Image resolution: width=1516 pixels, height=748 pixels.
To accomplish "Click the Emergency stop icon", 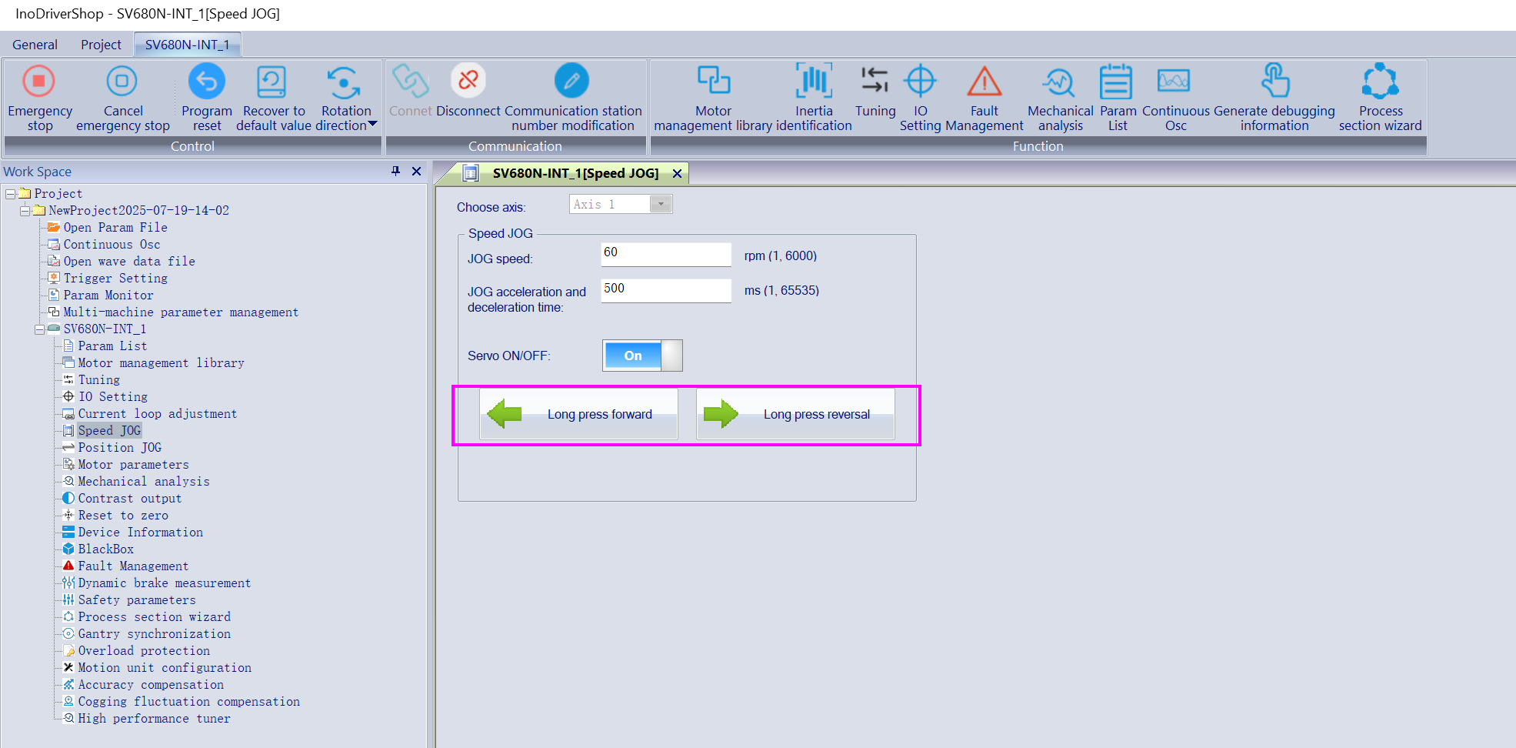I will pos(39,81).
